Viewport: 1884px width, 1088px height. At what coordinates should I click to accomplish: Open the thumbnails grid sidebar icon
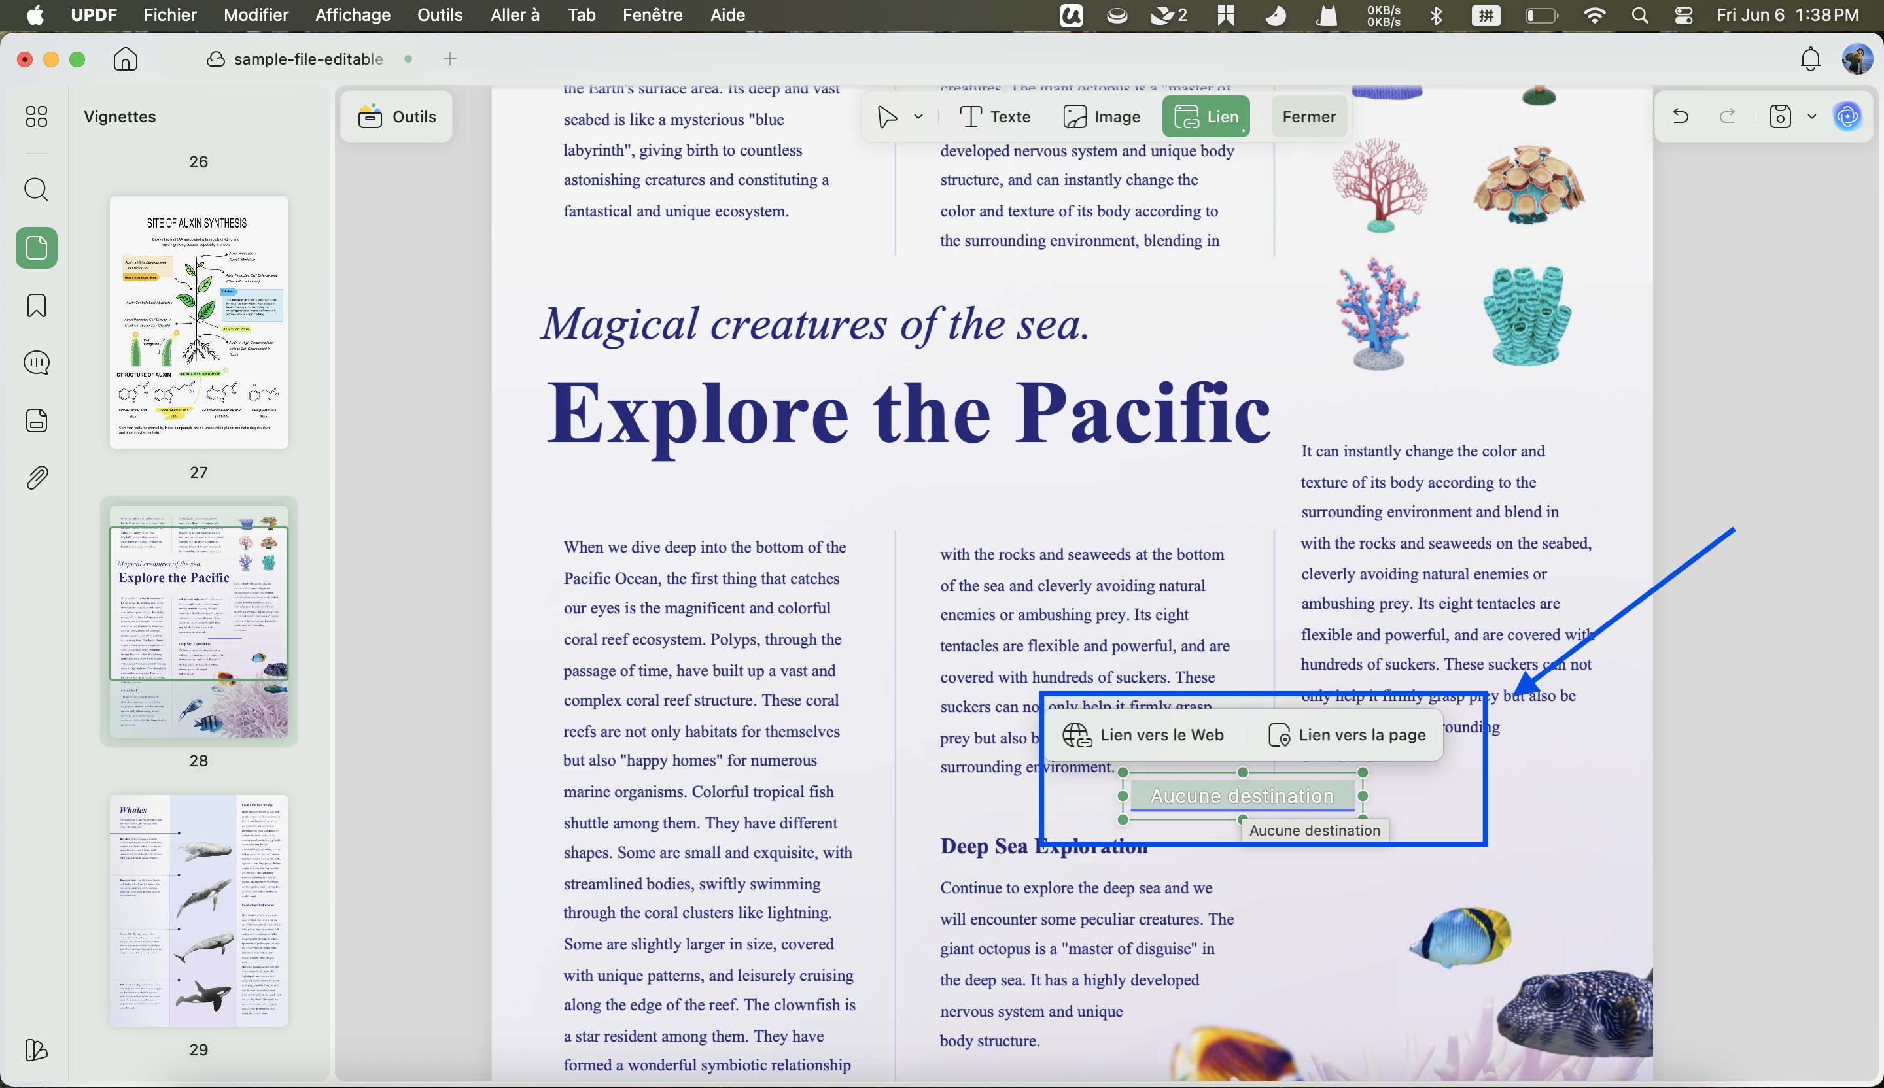[x=36, y=116]
